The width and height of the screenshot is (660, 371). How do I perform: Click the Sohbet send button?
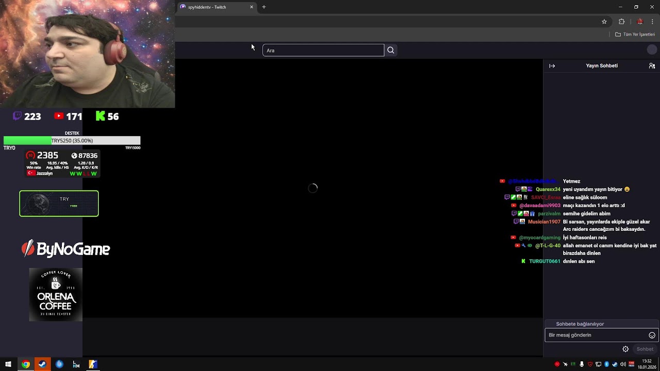click(645, 349)
